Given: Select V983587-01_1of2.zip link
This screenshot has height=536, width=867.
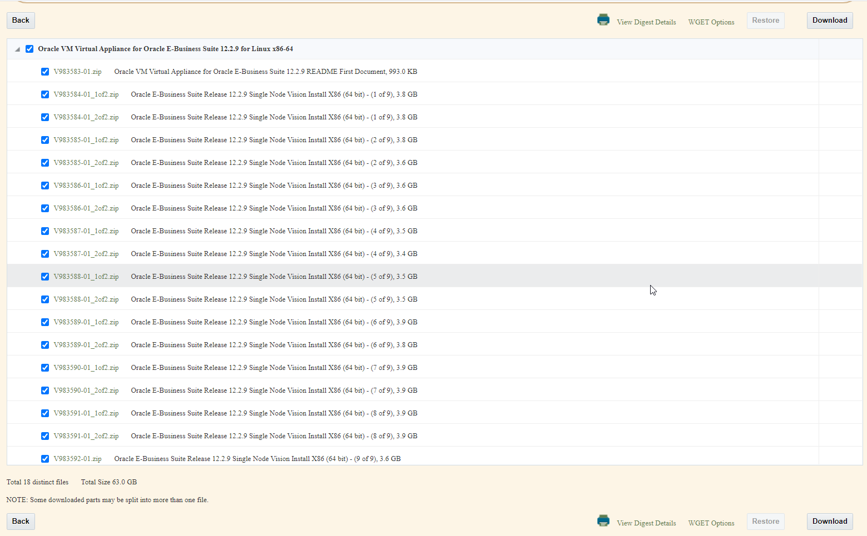Looking at the screenshot, I should [x=86, y=231].
